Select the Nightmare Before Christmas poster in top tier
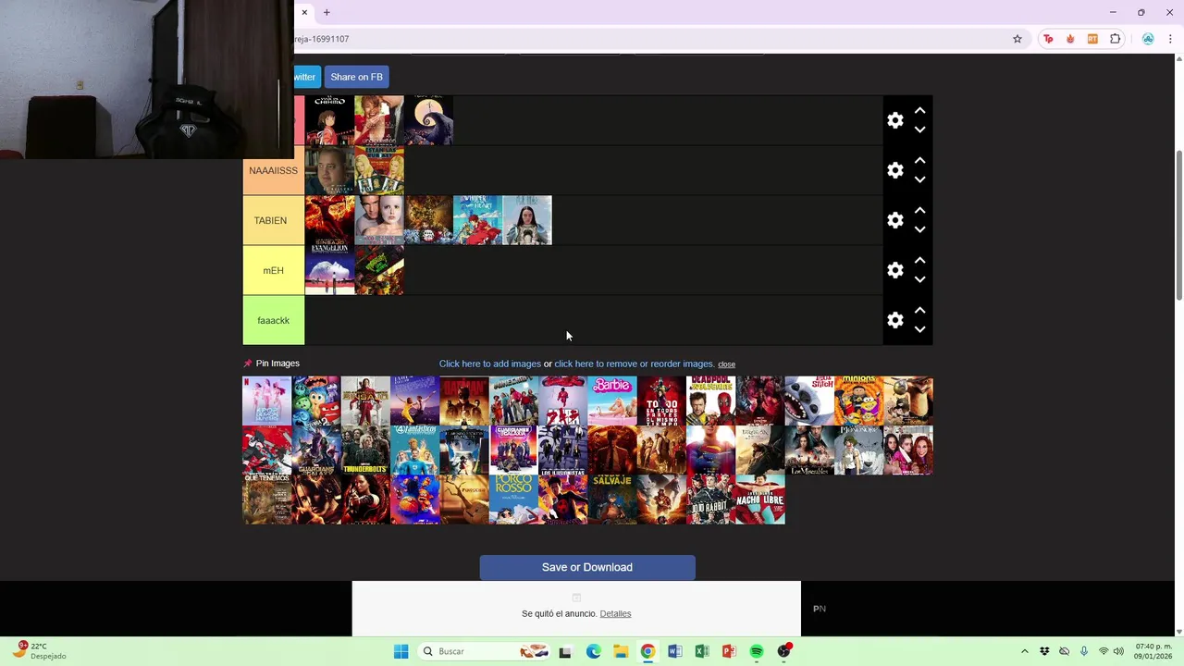 (x=428, y=120)
